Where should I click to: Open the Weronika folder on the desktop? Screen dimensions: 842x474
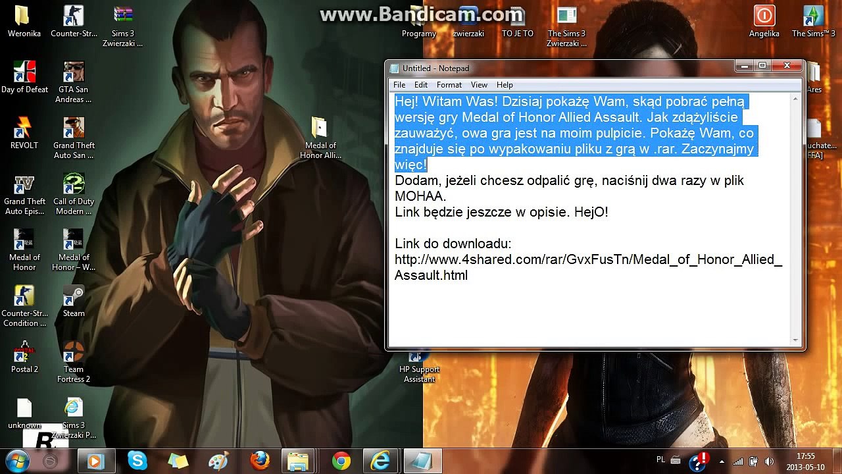[24, 21]
